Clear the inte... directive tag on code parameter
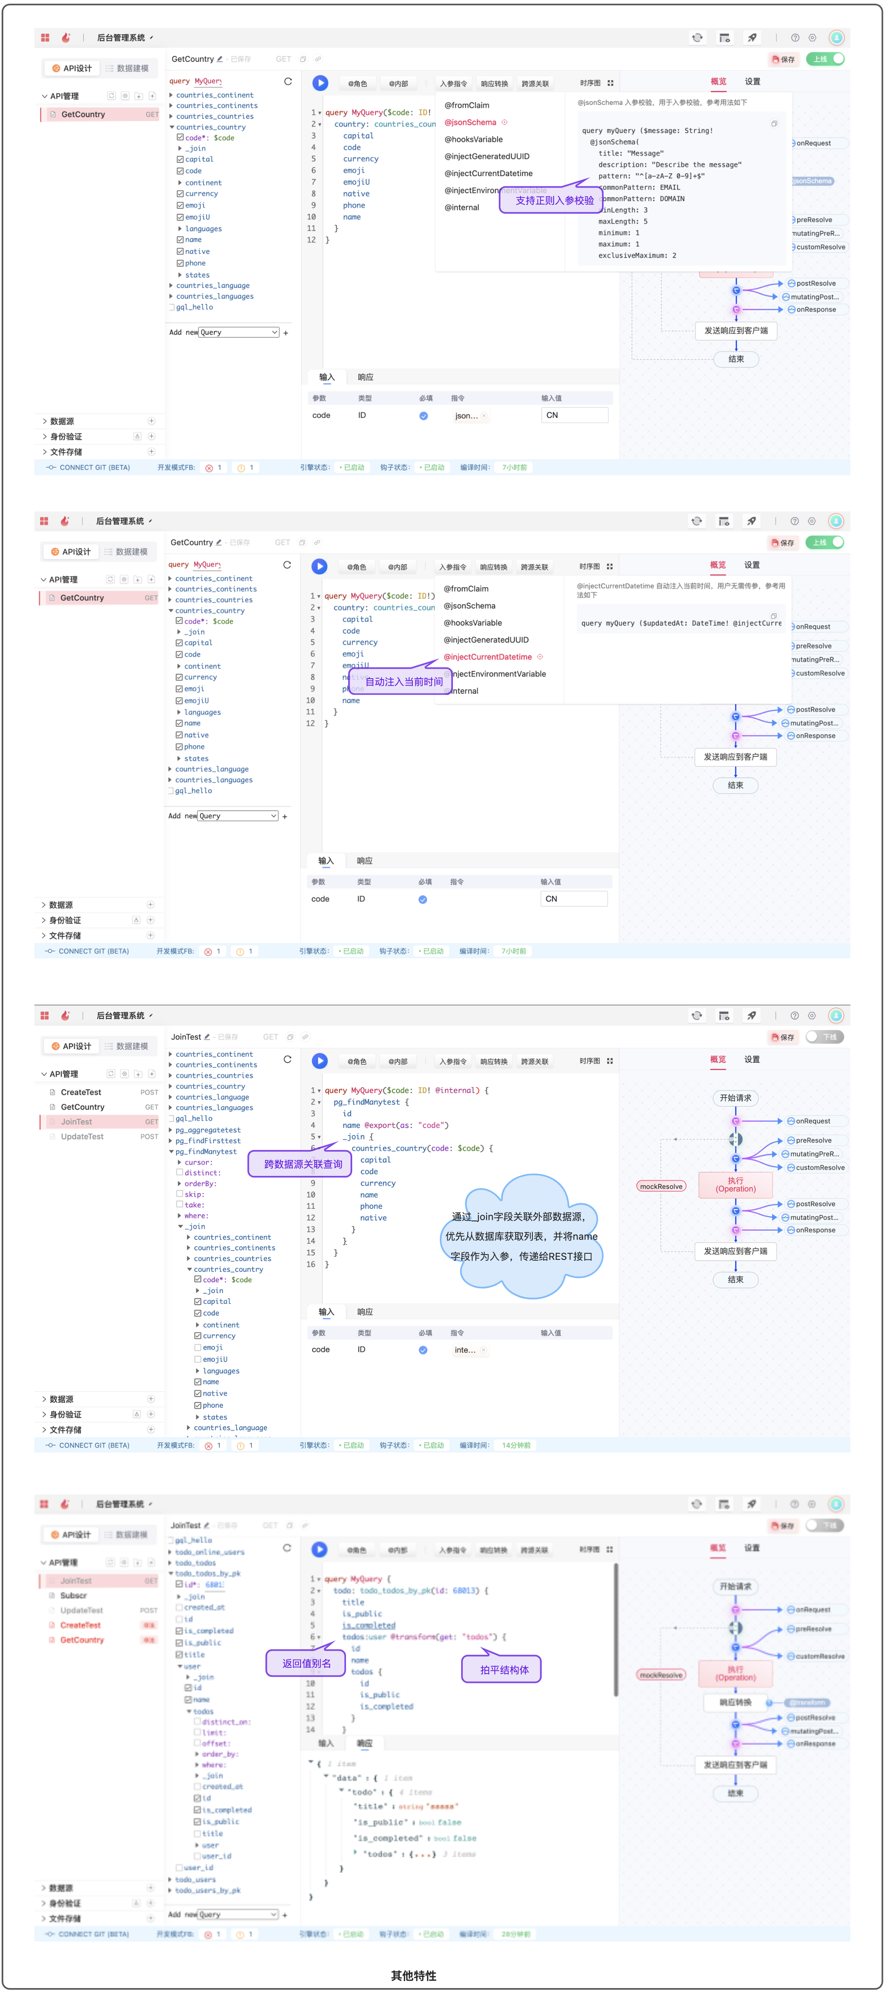This screenshot has width=887, height=1993. click(484, 1350)
